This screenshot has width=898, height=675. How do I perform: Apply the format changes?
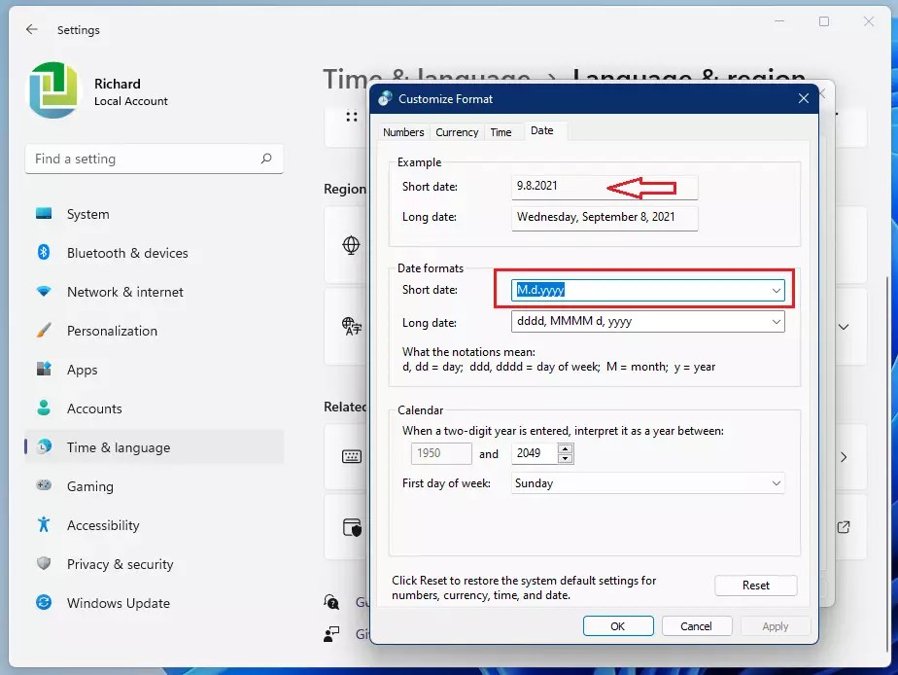[x=775, y=625]
